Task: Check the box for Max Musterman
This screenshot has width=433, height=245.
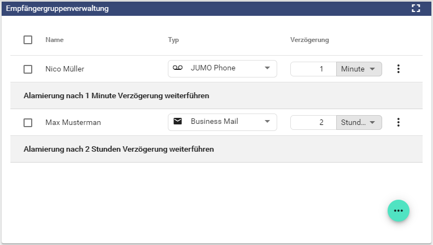Action: (x=28, y=123)
